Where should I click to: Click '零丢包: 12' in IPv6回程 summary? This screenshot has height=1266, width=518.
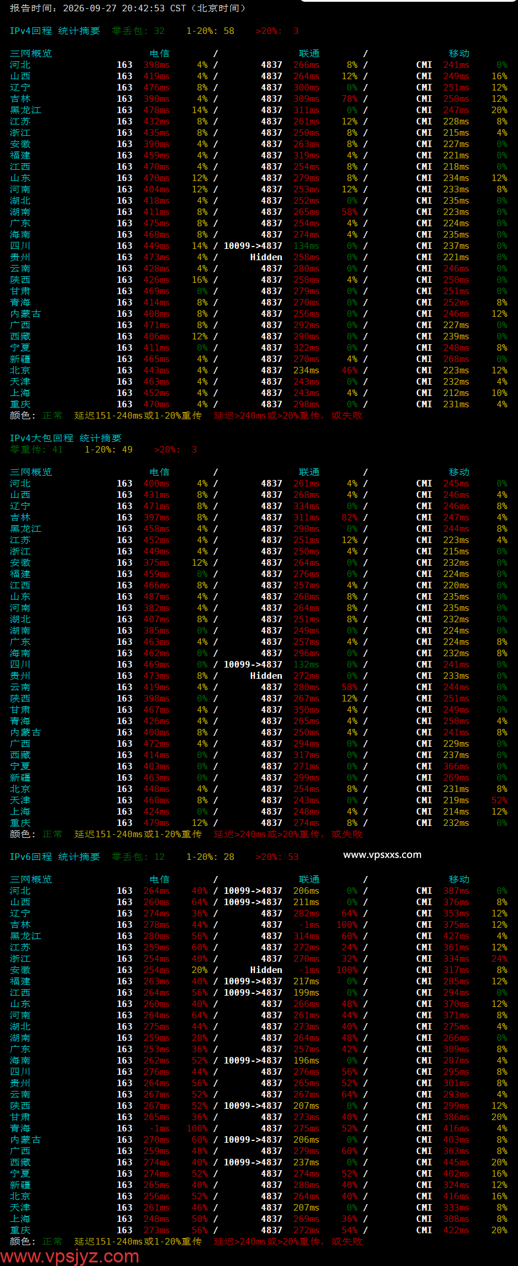point(138,857)
